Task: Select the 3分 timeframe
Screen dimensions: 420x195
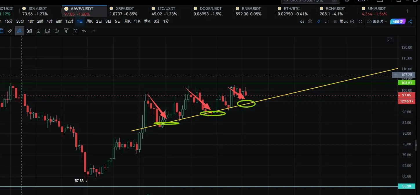Action: 157,21
